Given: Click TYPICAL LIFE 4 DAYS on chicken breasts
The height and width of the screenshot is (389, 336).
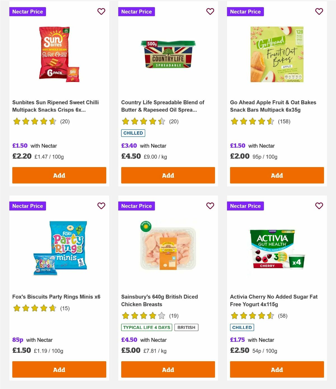Looking at the screenshot, I should (x=146, y=327).
